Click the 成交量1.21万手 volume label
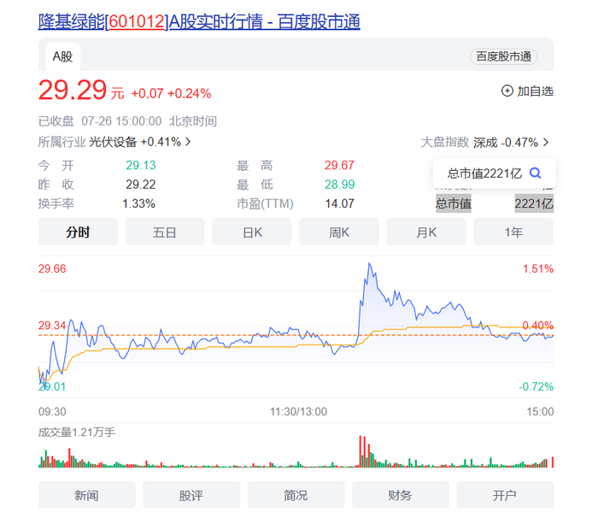The width and height of the screenshot is (598, 512). [77, 433]
